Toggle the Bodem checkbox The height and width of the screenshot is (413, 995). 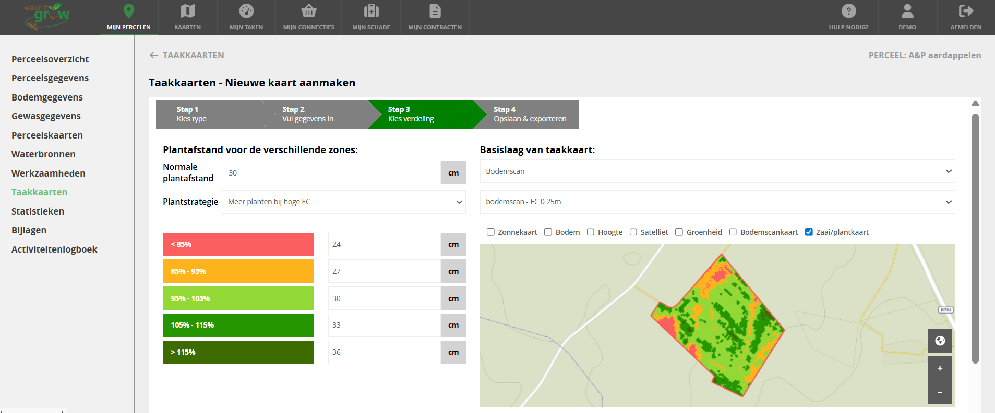548,232
